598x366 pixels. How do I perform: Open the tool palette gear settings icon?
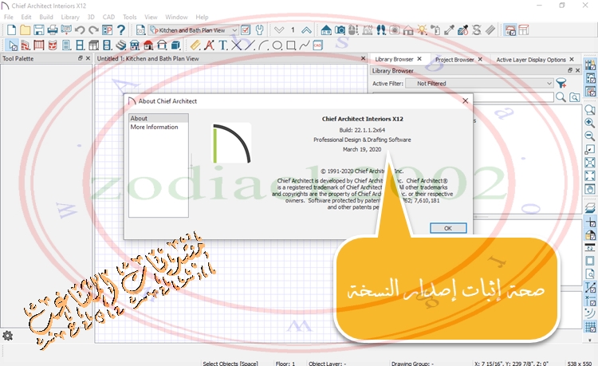tap(8, 336)
